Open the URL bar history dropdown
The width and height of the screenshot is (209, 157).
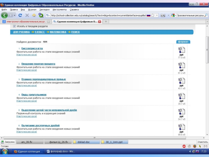tap(157, 15)
